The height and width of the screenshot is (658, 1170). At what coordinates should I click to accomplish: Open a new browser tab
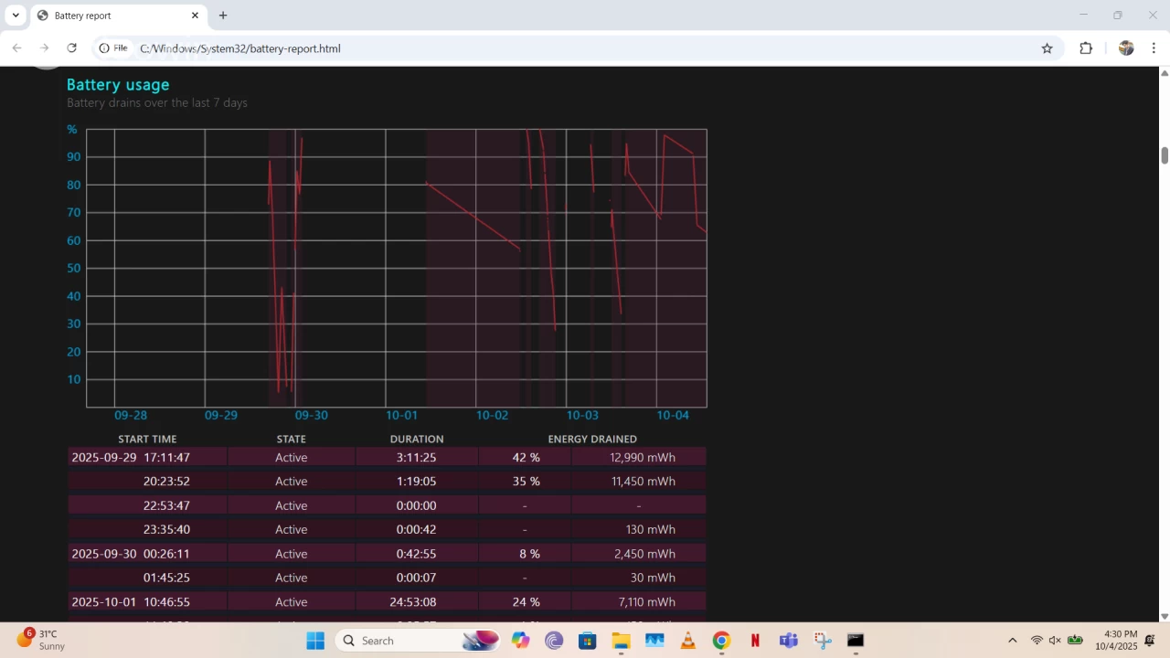[223, 16]
